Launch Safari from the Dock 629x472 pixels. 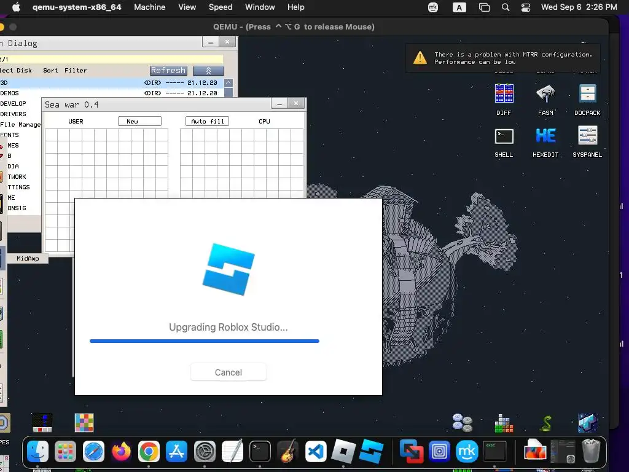[93, 452]
